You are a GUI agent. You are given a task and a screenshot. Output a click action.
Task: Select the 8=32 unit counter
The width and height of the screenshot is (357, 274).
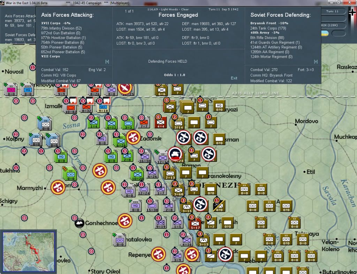point(86,107)
